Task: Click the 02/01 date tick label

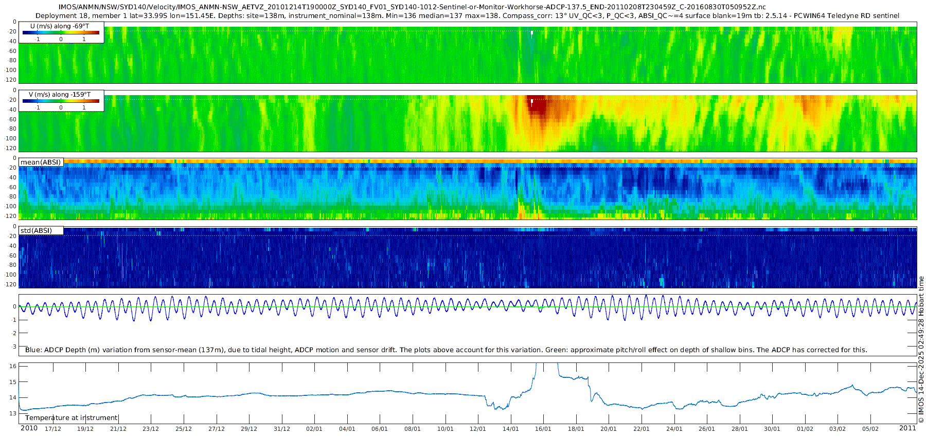Action: click(314, 429)
